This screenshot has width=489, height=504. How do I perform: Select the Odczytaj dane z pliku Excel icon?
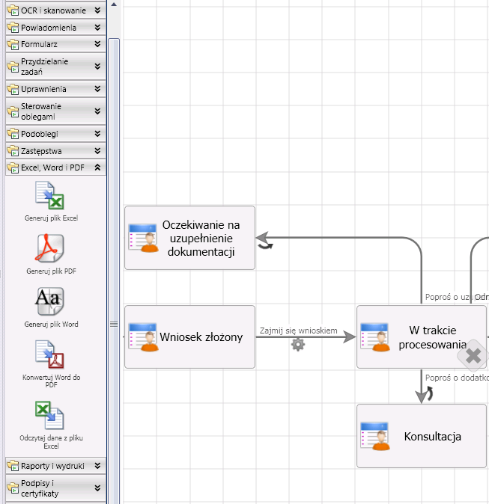49,415
